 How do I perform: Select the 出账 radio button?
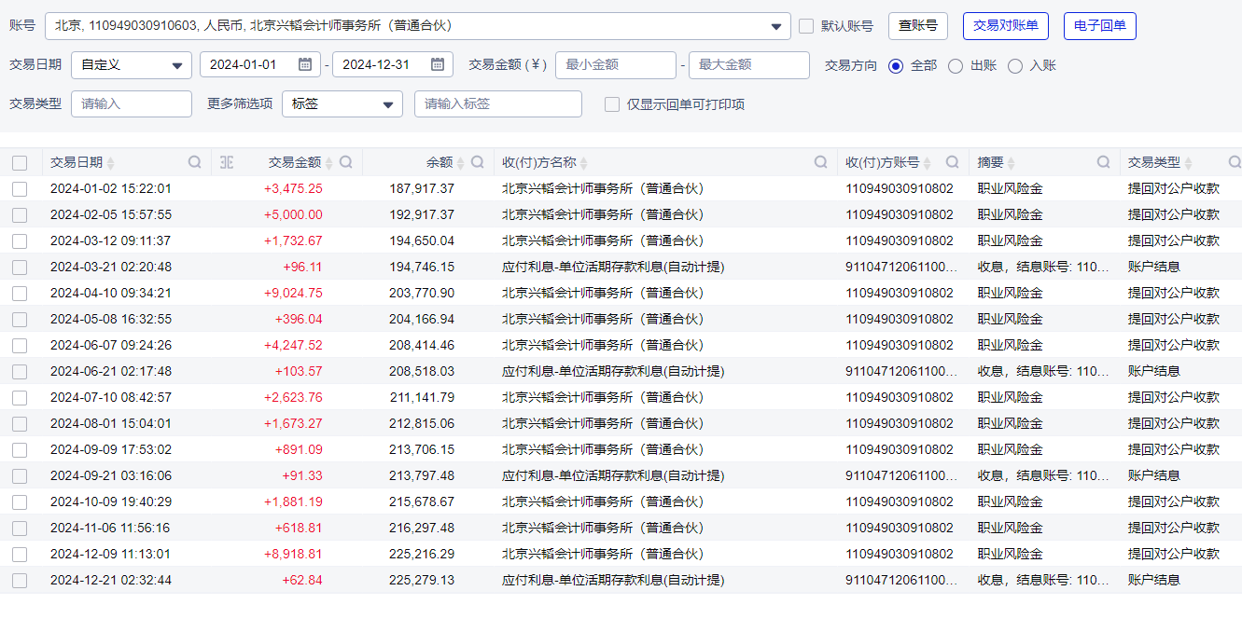coord(956,65)
